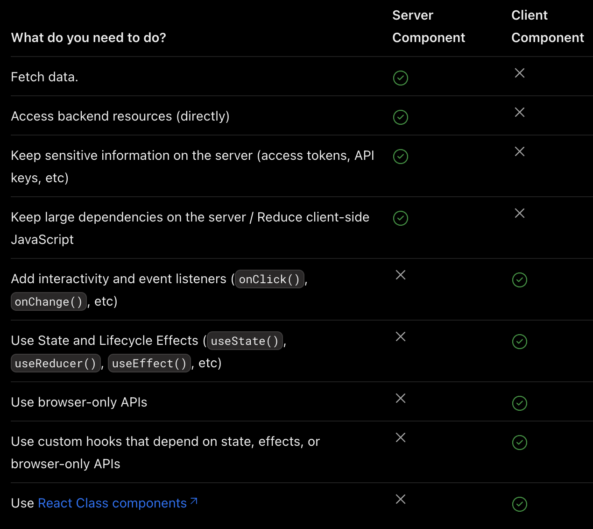Click the green checkmark for Fetch data
Screen dimensions: 593x529
(x=401, y=78)
